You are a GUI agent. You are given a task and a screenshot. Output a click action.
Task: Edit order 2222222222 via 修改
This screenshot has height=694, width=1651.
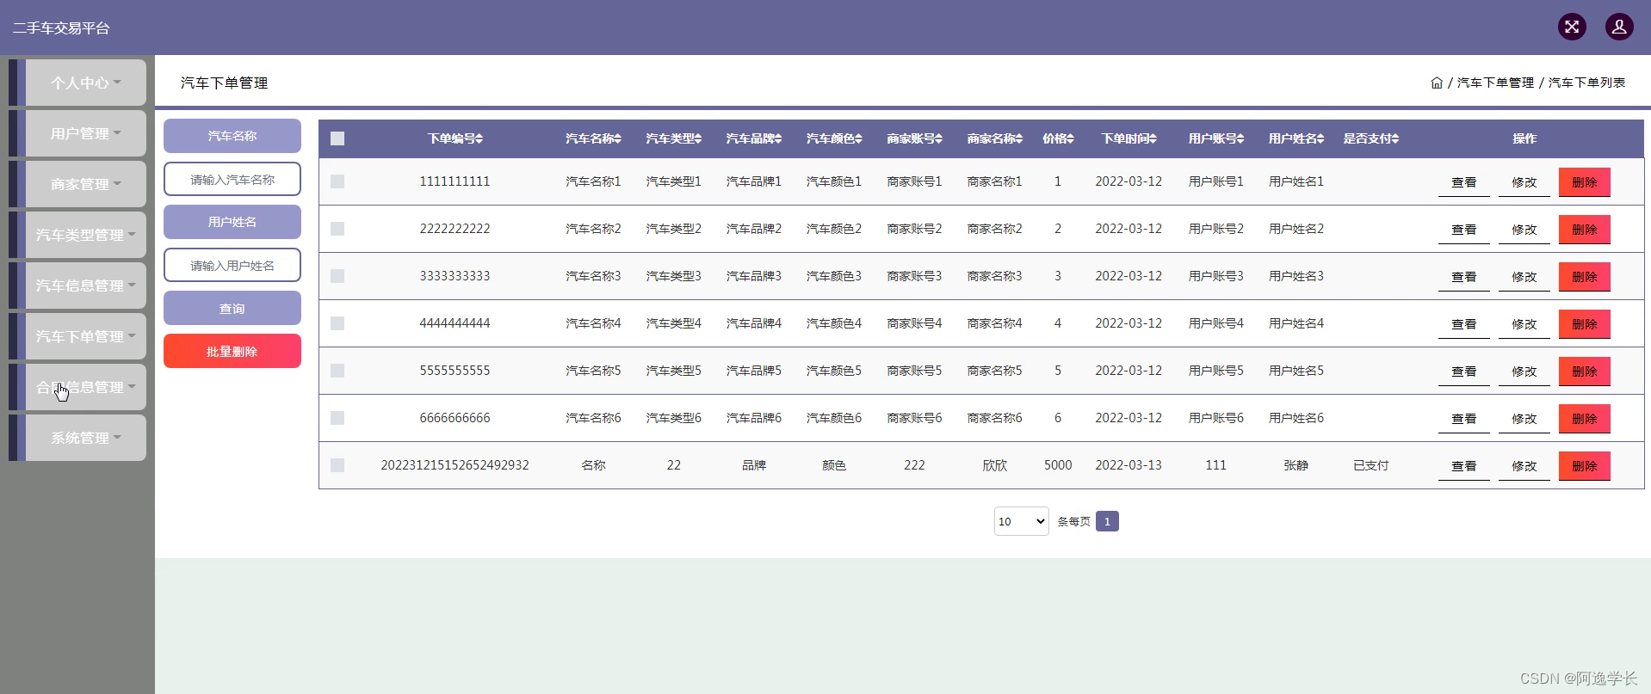click(1524, 230)
